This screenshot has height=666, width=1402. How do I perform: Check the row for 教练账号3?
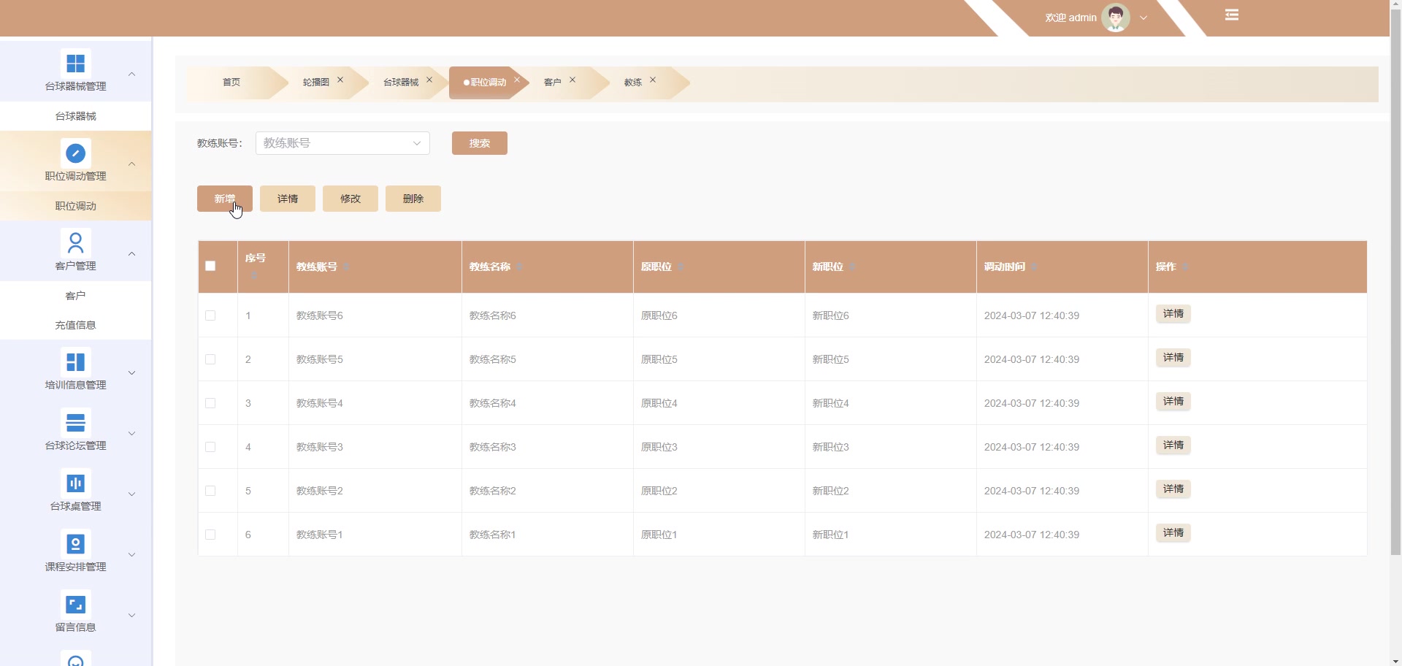click(x=210, y=447)
